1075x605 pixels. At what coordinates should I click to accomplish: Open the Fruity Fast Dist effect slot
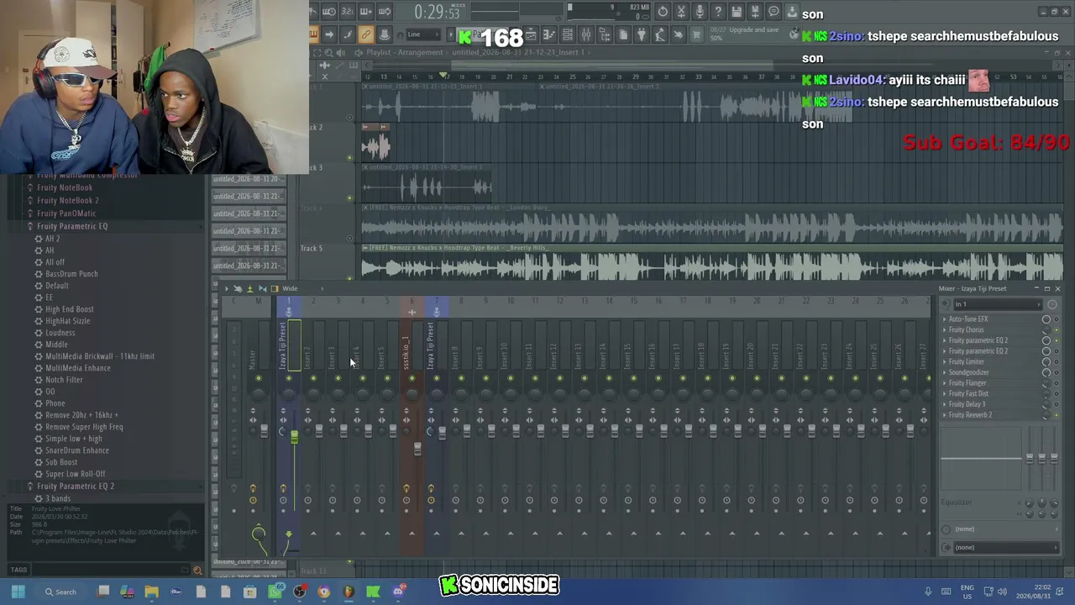click(968, 393)
